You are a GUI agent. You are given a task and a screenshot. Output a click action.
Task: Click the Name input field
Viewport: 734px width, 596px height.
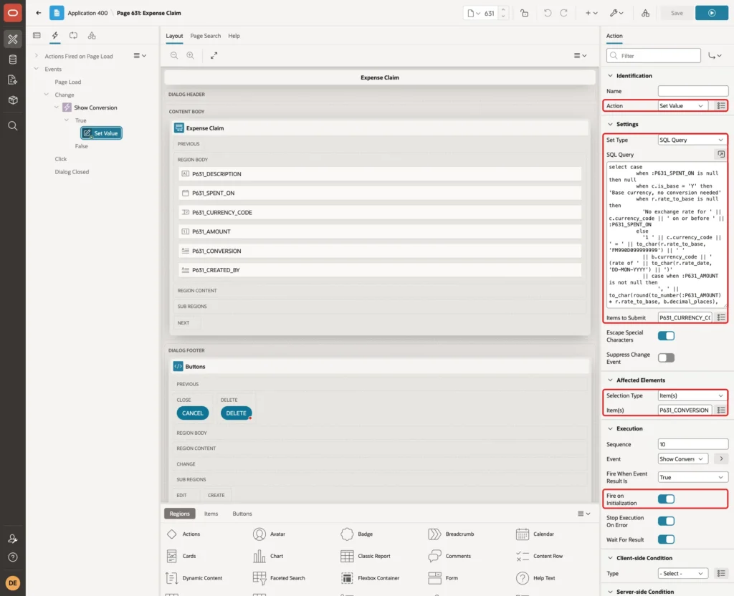coord(693,91)
